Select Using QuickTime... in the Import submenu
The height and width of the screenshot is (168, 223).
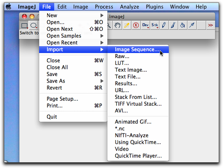click(138, 142)
